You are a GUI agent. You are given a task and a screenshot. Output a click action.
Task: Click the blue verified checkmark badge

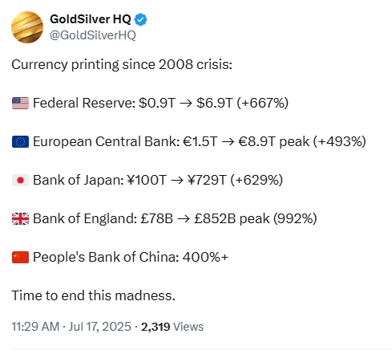140,19
